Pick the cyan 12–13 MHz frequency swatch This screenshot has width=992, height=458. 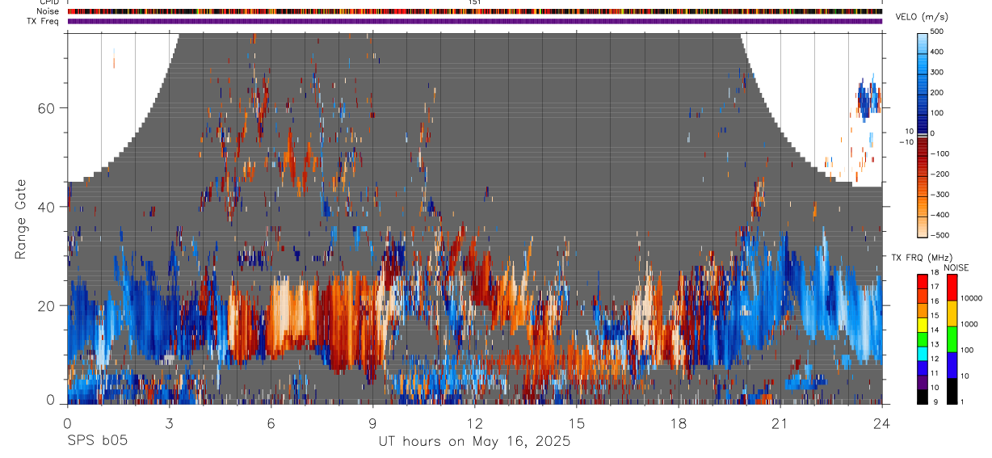pyautogui.click(x=922, y=353)
